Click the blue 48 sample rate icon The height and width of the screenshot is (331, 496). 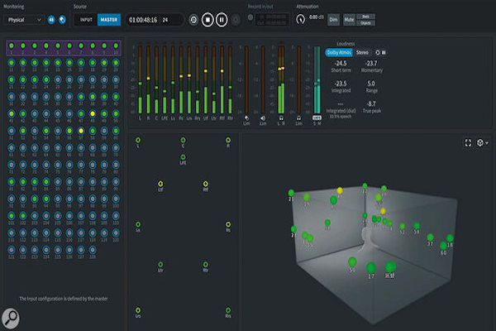pyautogui.click(x=51, y=20)
